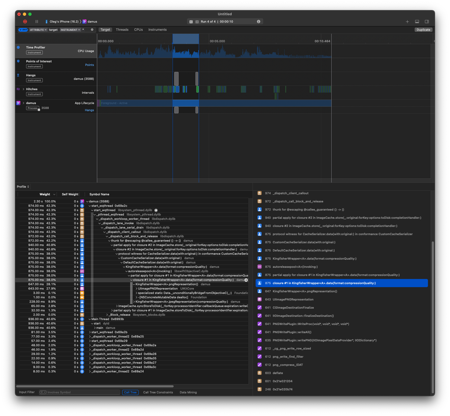The image size is (450, 416).
Task: Click icon beside 974 _dispatch_client_callout
Action: click(x=260, y=193)
